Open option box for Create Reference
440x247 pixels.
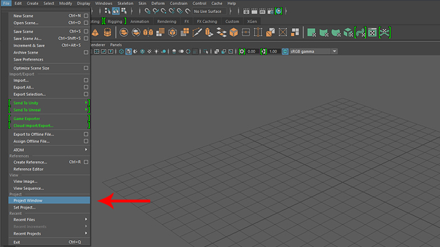click(86, 162)
